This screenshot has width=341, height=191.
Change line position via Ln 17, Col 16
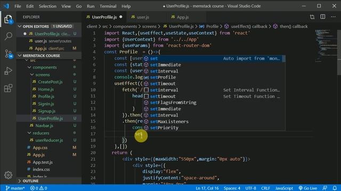tap(207, 188)
